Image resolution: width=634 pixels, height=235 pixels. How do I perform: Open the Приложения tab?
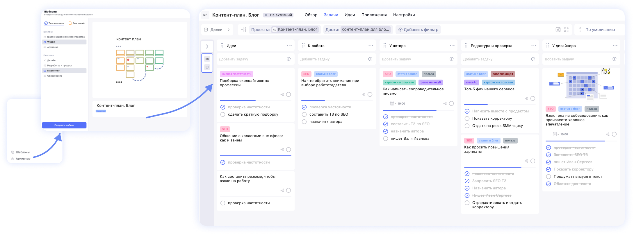click(374, 15)
